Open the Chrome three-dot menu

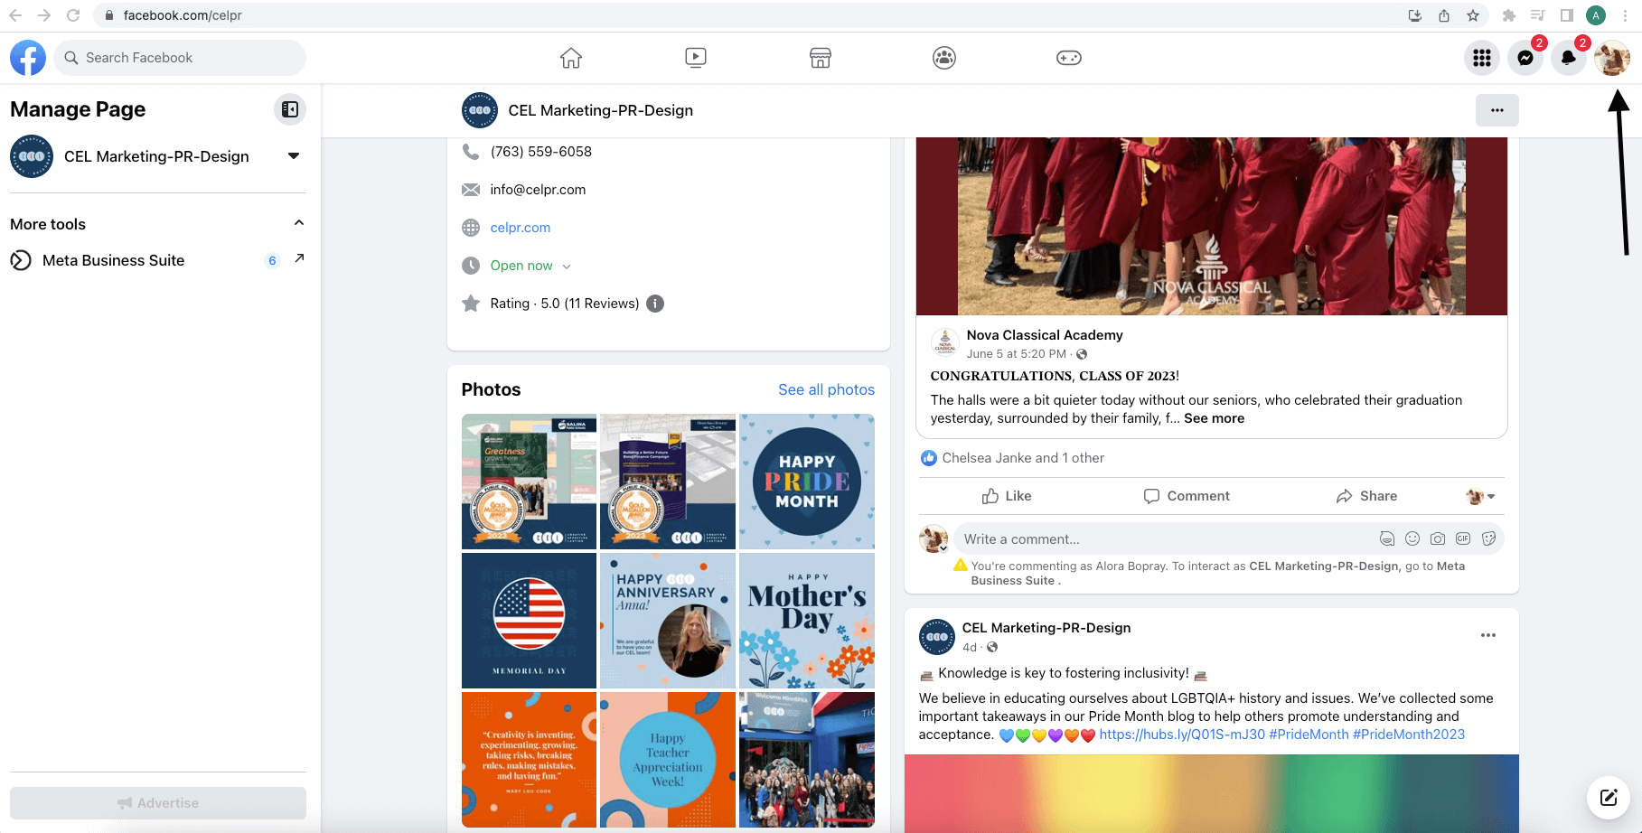[x=1625, y=15]
